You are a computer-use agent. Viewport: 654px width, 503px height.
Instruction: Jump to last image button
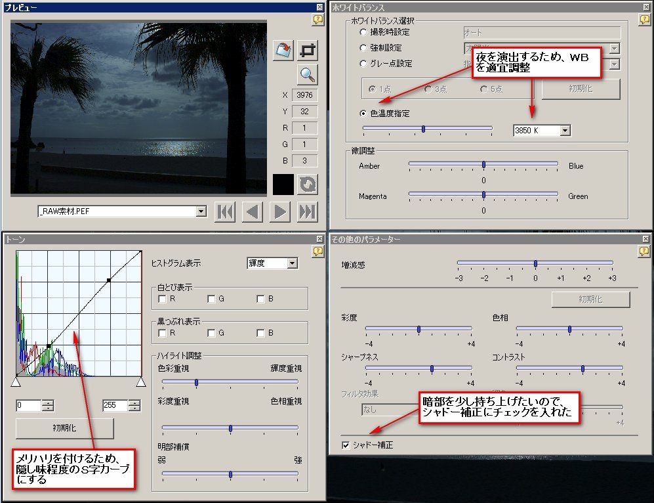click(x=308, y=211)
